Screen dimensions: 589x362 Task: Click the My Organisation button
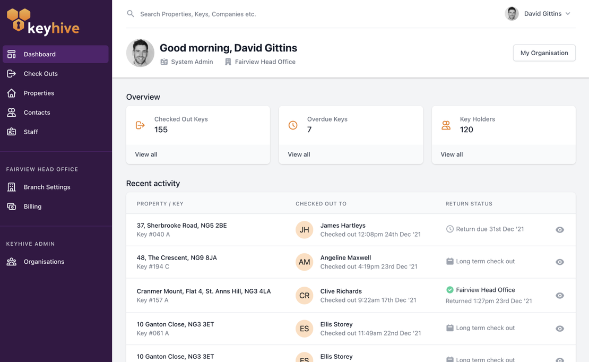coord(544,53)
